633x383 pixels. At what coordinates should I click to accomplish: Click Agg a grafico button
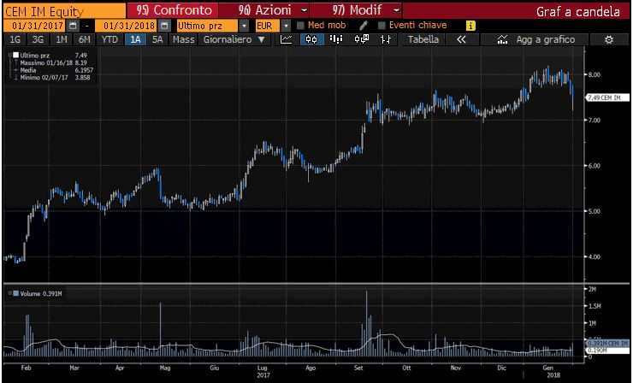(535, 39)
